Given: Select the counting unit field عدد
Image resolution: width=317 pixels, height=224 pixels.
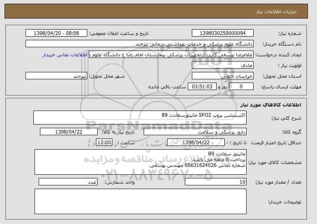Looking at the screenshot, I should click(x=68, y=182).
